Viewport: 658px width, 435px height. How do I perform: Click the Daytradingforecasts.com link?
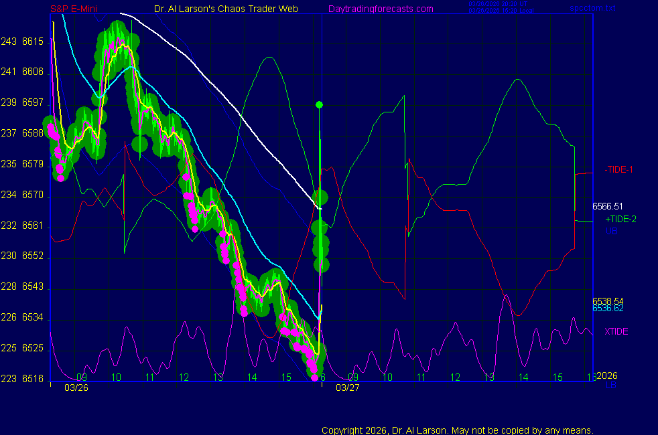click(381, 9)
